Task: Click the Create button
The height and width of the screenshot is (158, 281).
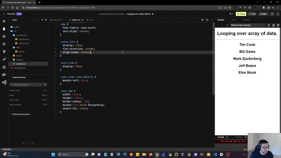Action: pyautogui.click(x=263, y=14)
